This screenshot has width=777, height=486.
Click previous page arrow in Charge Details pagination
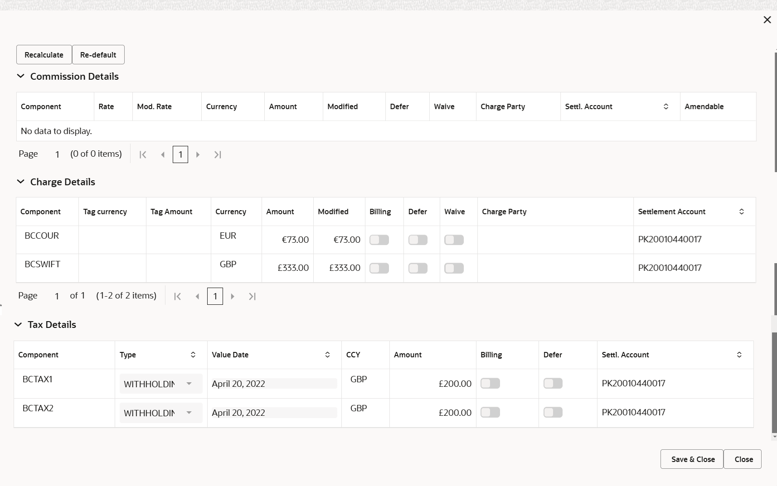(197, 296)
